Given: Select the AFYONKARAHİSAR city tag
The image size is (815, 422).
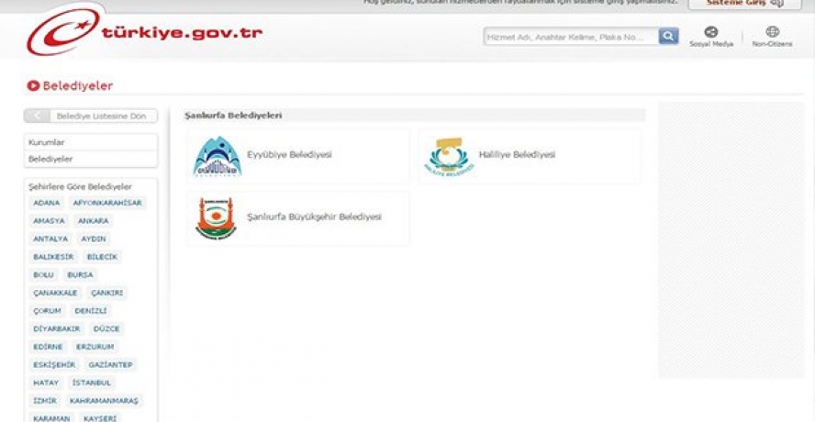Looking at the screenshot, I should click(107, 203).
